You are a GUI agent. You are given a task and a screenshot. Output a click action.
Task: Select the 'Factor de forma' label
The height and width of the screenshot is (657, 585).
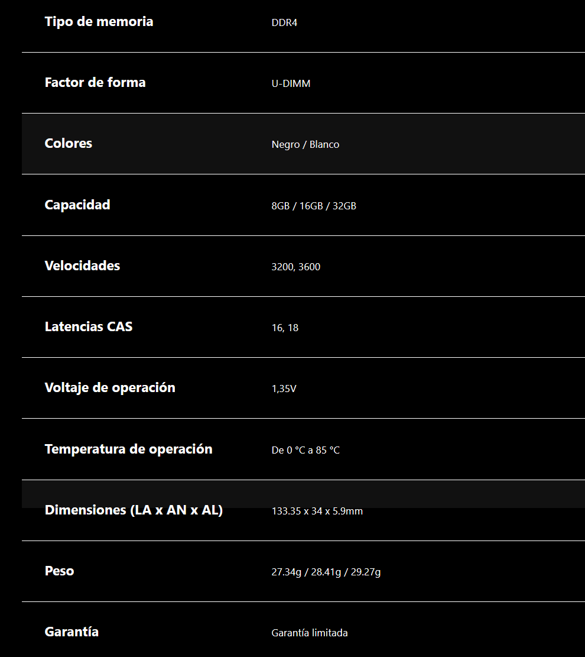point(95,83)
